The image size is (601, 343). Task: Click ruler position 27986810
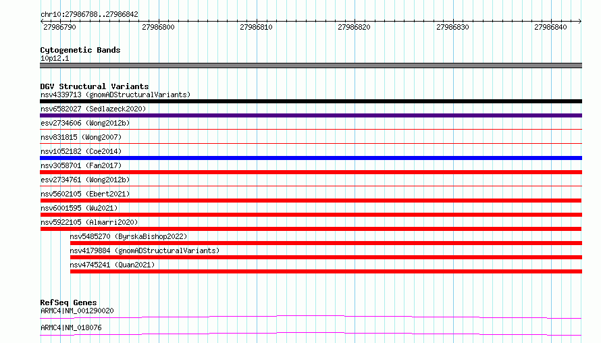coord(256,27)
